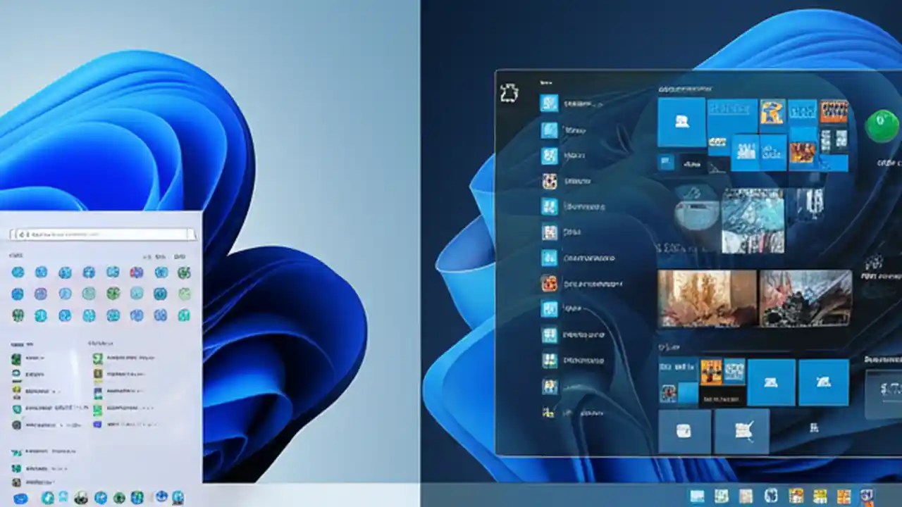The width and height of the screenshot is (902, 507).
Task: Open the small dropdown at the search bar's right edge
Action: [191, 234]
